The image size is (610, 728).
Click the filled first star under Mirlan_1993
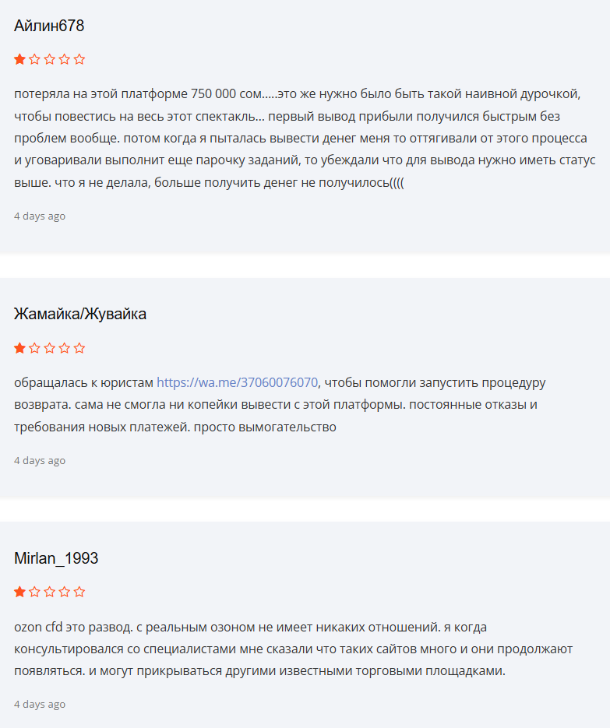pos(19,593)
